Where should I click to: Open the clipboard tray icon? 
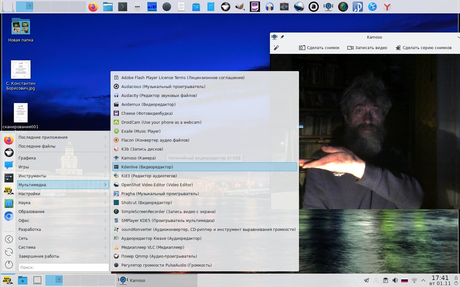[x=386, y=280]
